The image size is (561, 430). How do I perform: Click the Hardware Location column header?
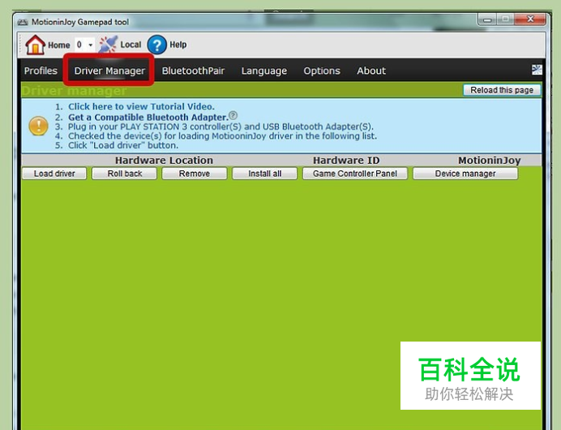pos(164,160)
